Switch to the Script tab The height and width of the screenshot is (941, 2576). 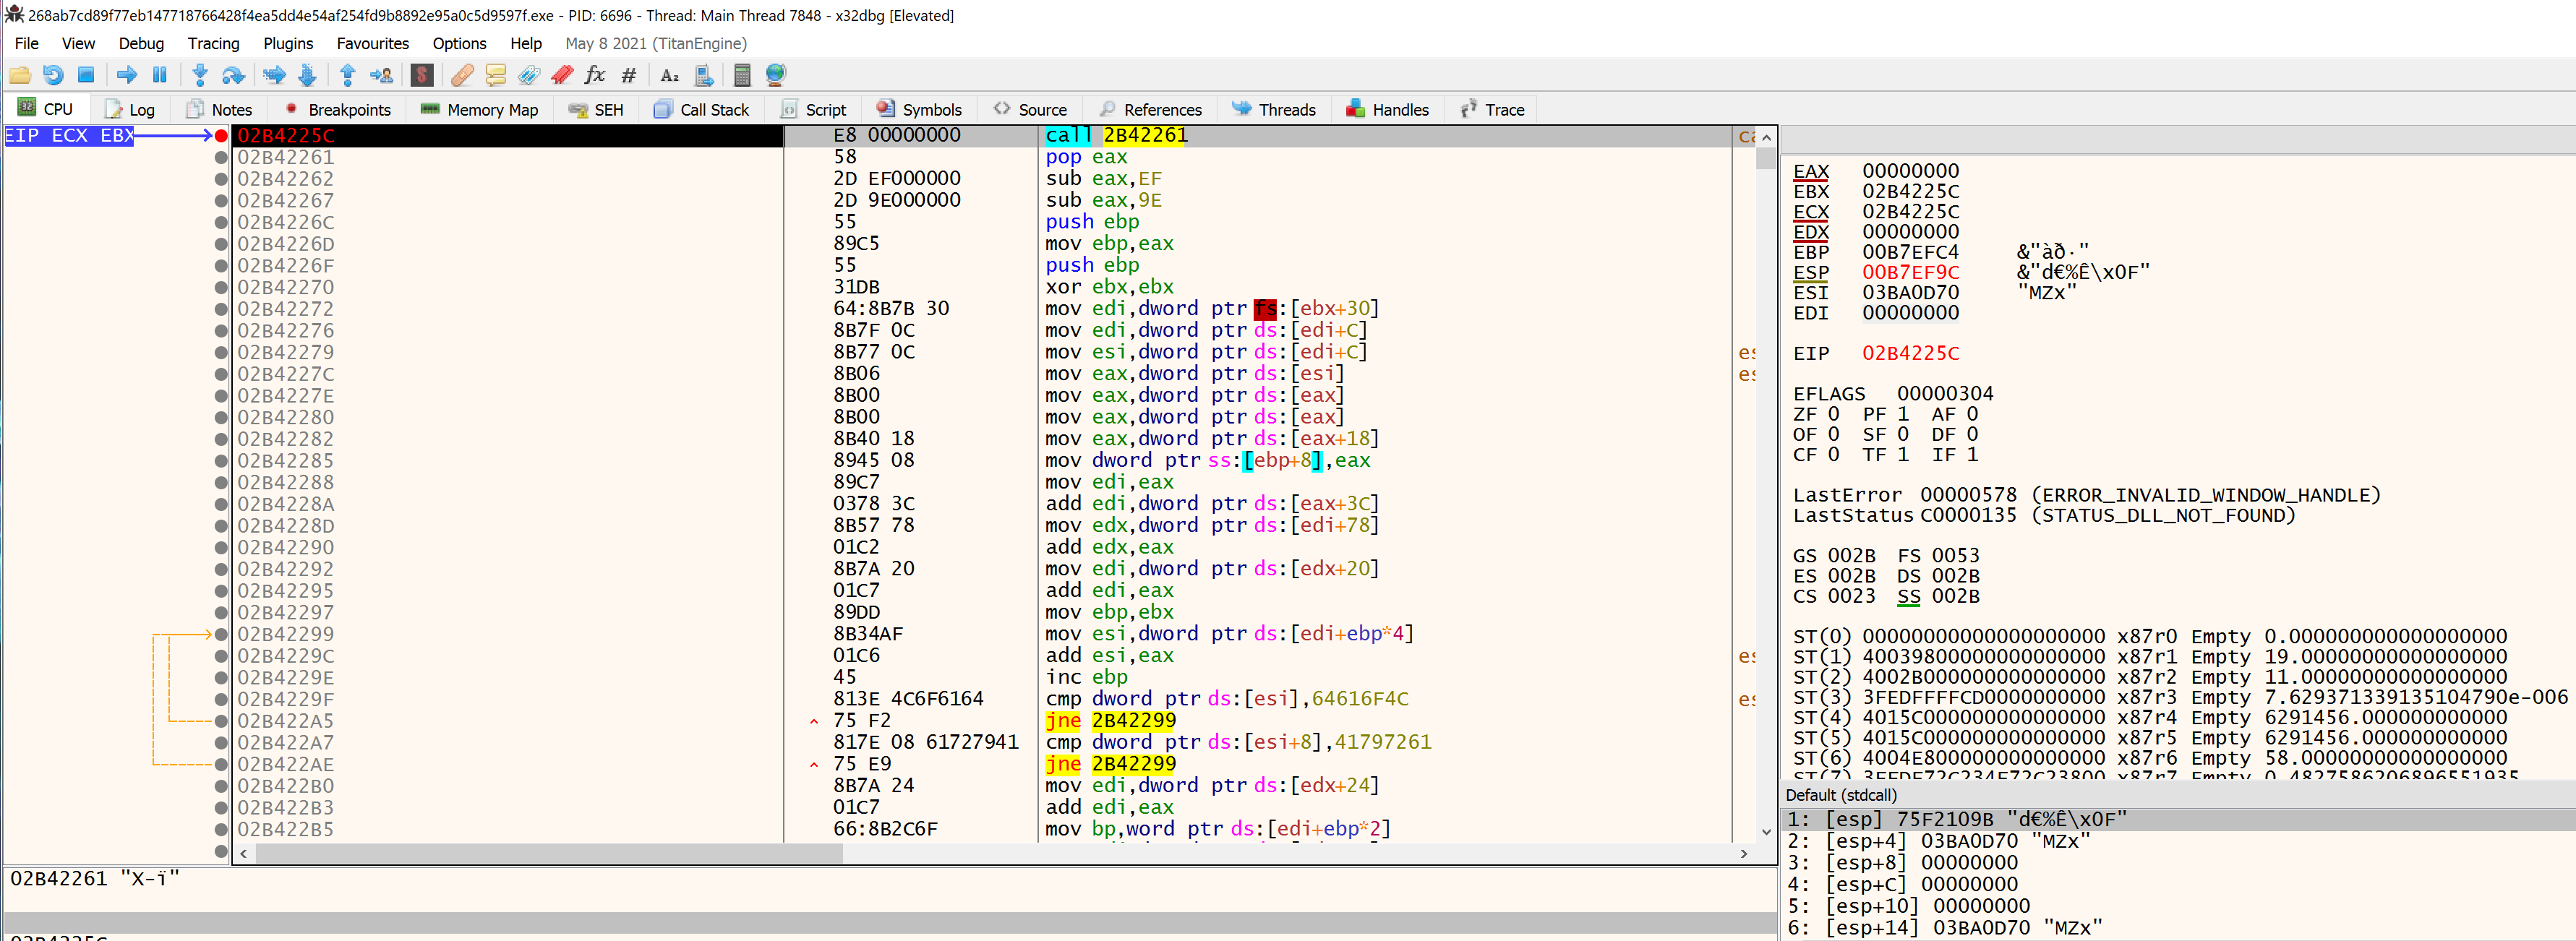click(814, 110)
